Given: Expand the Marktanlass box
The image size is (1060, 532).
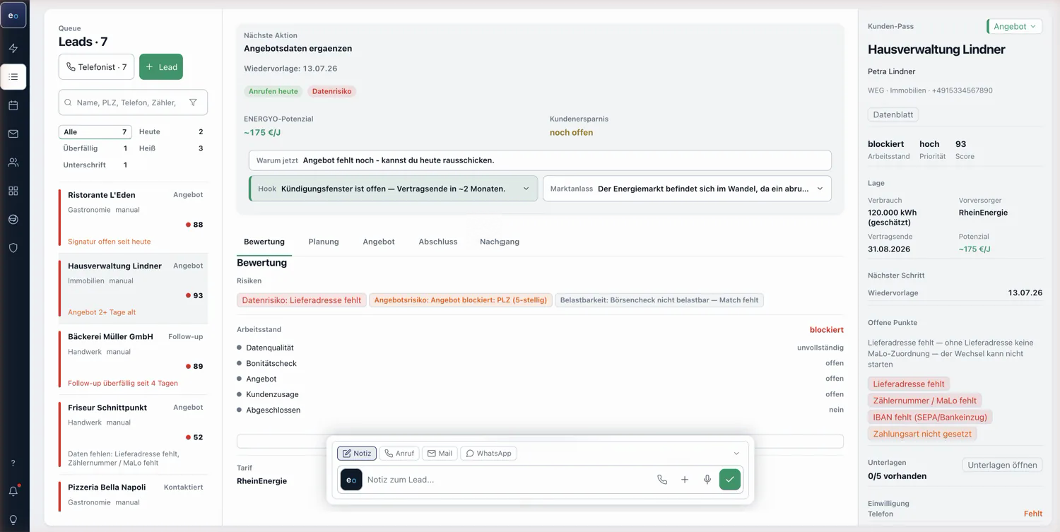Looking at the screenshot, I should coord(687,189).
